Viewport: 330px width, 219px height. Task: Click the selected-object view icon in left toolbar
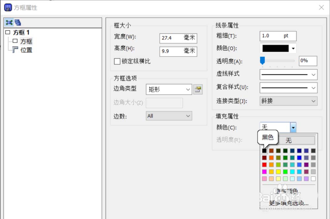[9, 22]
